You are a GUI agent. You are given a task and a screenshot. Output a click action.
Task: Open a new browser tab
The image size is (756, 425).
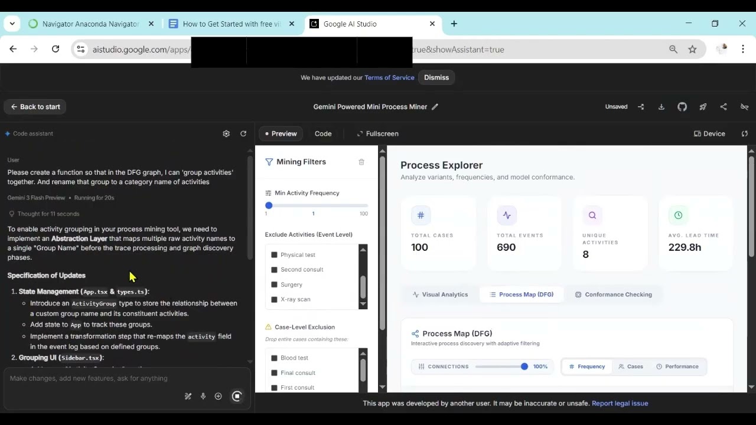[454, 24]
